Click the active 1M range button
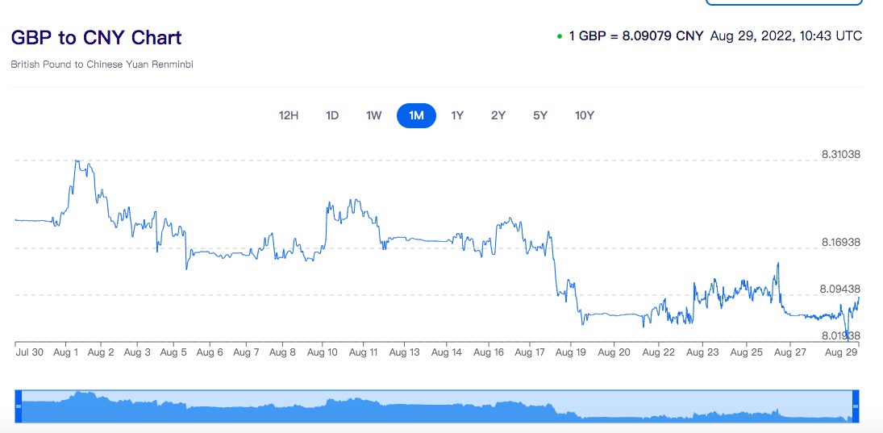The width and height of the screenshot is (883, 433). tap(416, 115)
